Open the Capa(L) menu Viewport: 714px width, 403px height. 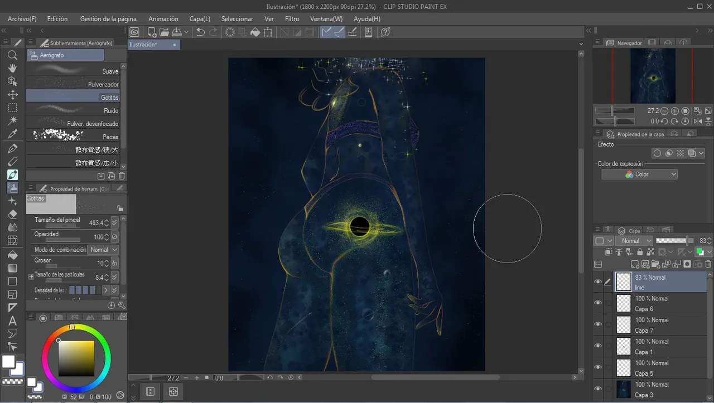(200, 19)
